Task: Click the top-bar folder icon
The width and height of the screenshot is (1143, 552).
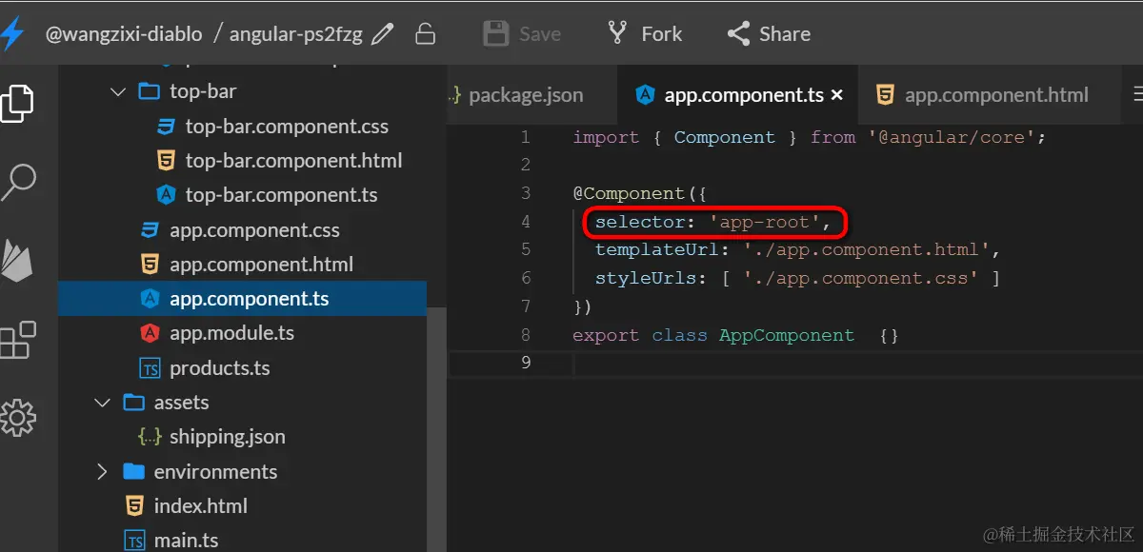Action: point(149,92)
